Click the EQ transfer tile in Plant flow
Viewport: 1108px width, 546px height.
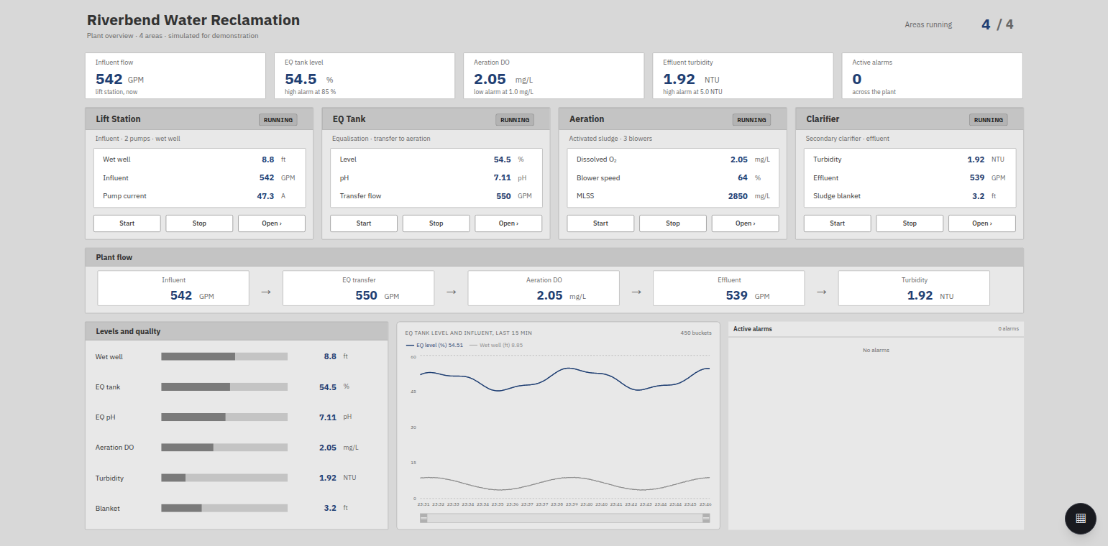click(359, 288)
